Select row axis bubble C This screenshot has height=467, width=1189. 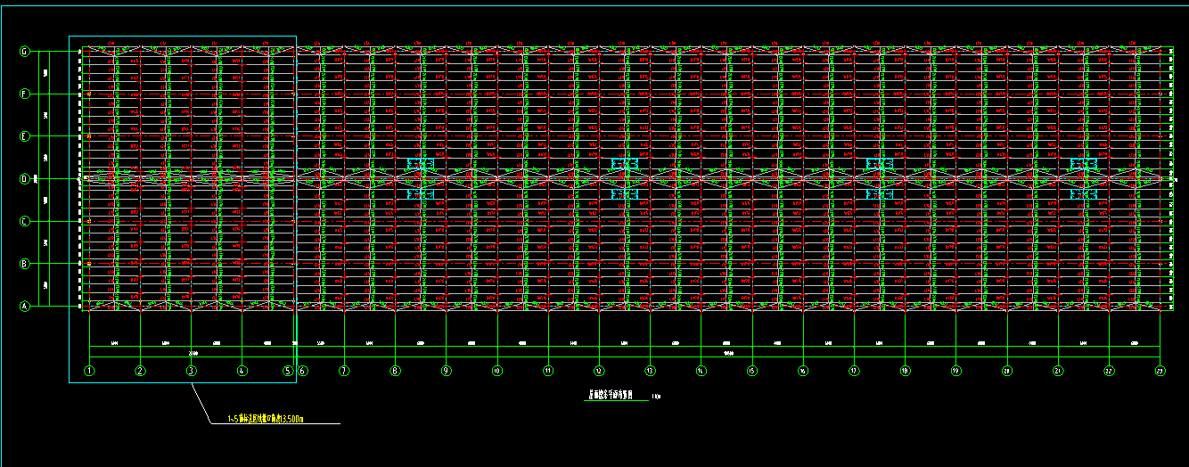(25, 221)
